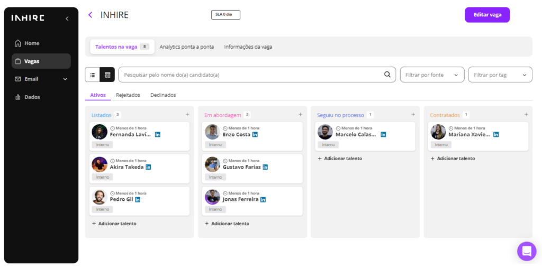This screenshot has width=542, height=268.
Task: Click the Em abordagem column title
Action: click(223, 115)
